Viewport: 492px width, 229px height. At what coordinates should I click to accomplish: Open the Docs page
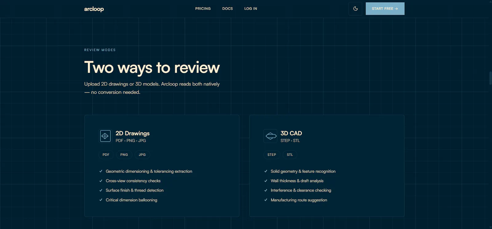tap(228, 9)
